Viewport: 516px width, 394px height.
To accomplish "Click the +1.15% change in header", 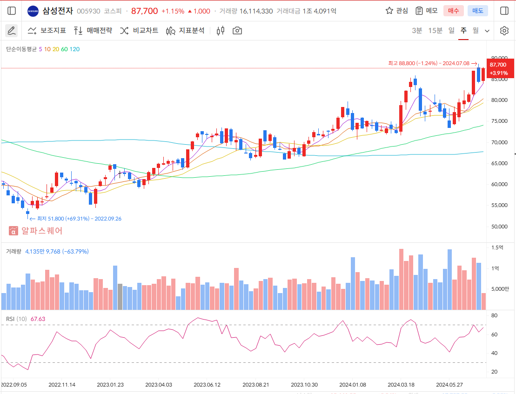I will tap(173, 11).
